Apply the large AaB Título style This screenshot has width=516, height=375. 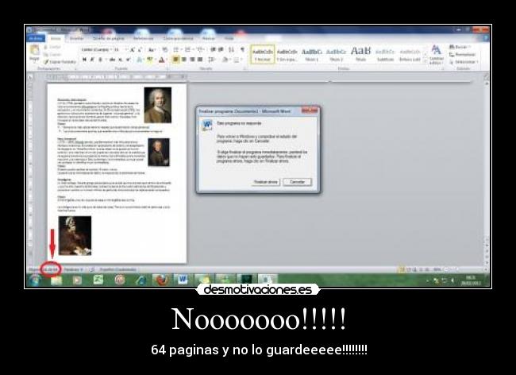[360, 55]
